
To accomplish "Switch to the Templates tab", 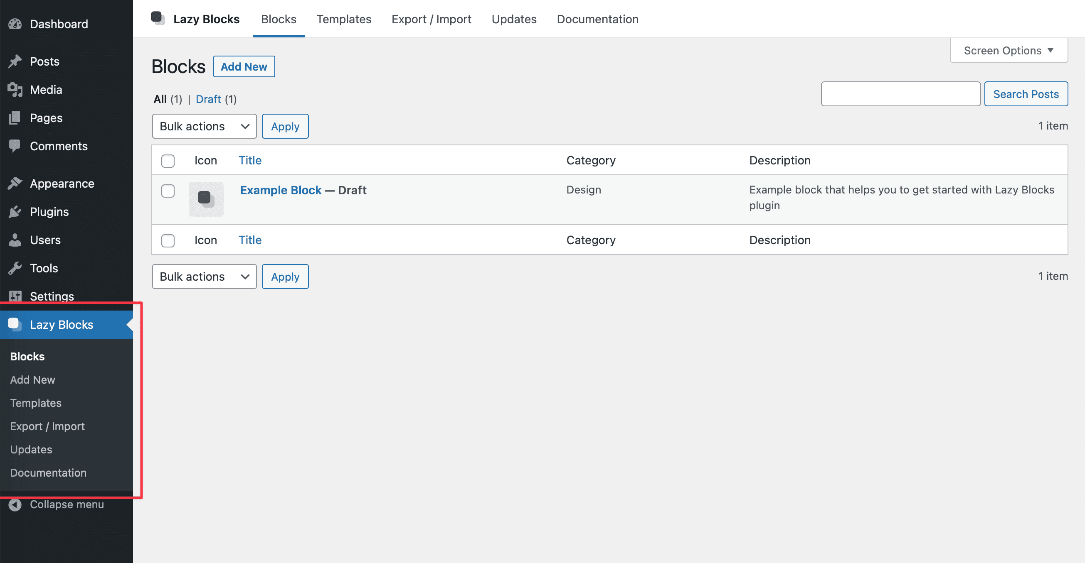I will point(344,19).
